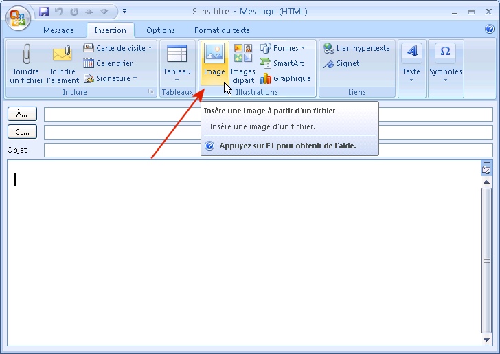This screenshot has width=500, height=354.
Task: Open the Inclure group dialog launcher
Action: (x=151, y=92)
